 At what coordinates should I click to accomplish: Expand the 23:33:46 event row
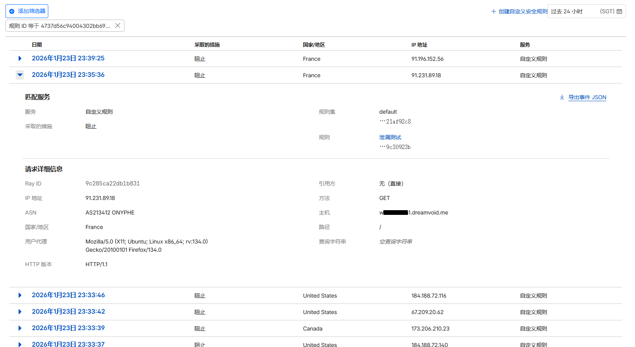(20, 295)
